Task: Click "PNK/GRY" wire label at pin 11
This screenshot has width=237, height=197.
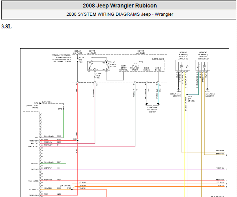Action: [x=48, y=142]
